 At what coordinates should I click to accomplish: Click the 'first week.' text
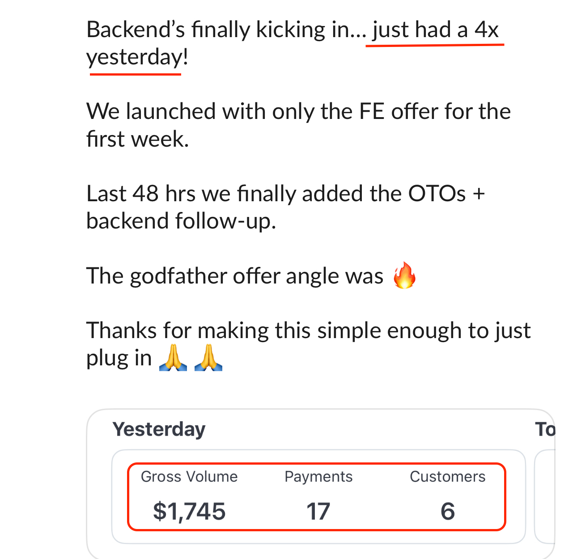pos(138,139)
